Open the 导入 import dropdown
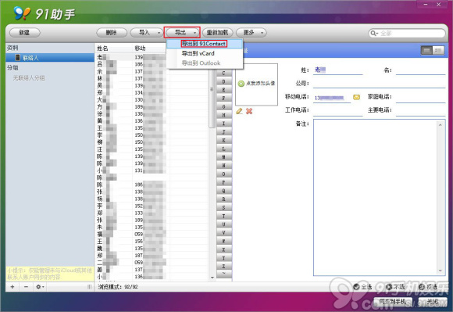Screen dimensions: 453x312 (x=147, y=32)
